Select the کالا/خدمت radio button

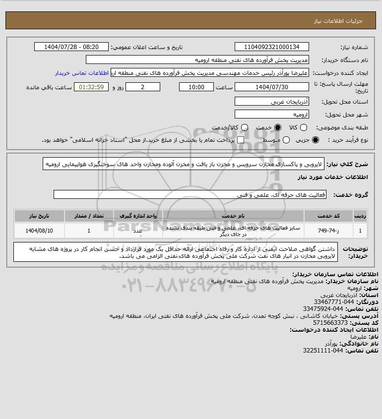[x=244, y=127]
